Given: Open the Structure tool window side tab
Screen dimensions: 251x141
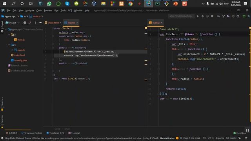Looking at the screenshot, I should [x=2, y=104].
